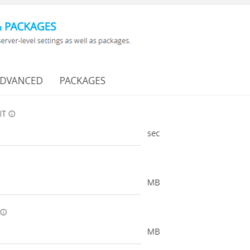The height and width of the screenshot is (250, 250).
Task: Click the info icon beside the IT label
Action: tap(12, 114)
